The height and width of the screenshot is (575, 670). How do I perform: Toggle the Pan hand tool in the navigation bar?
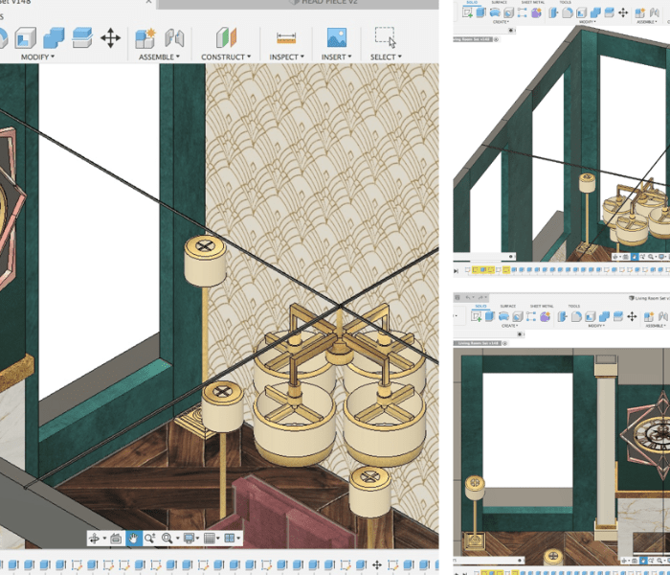click(x=133, y=539)
